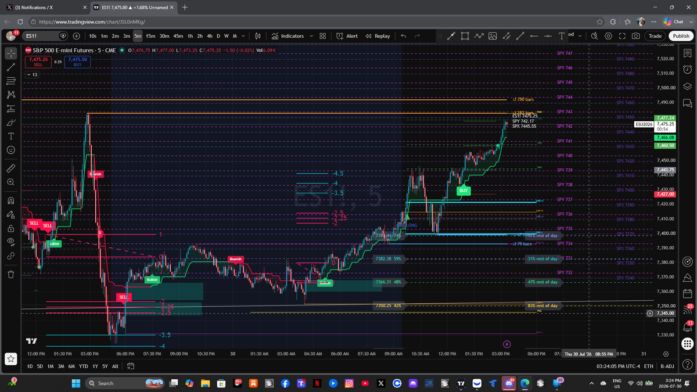The image size is (697, 392).
Task: Pick the image tool in floating toolbar
Action: pos(493,36)
